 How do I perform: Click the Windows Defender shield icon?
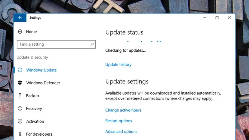pos(20,83)
